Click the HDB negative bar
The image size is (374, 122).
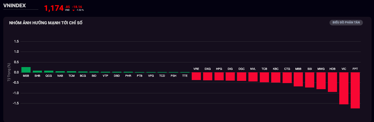[x=332, y=82]
